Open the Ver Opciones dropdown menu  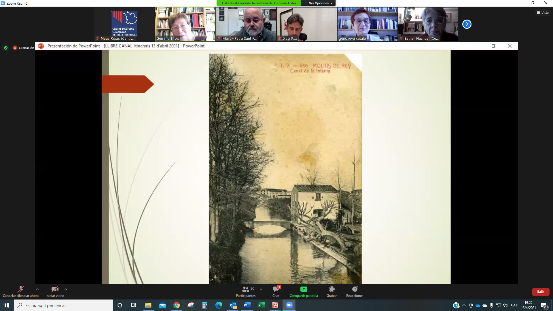320,3
